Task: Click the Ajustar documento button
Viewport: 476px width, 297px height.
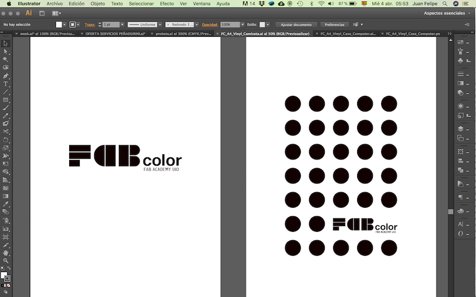Action: [x=296, y=25]
